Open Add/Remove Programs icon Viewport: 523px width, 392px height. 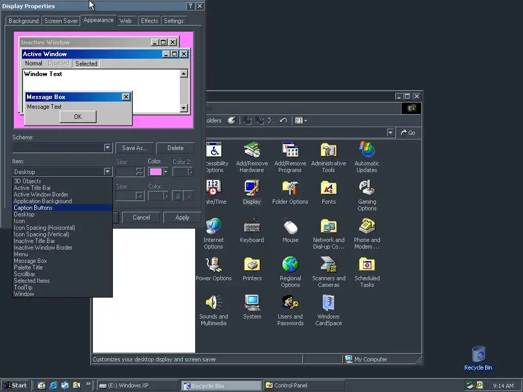pos(290,157)
